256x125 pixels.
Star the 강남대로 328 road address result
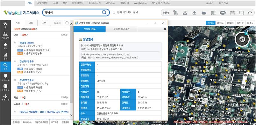pos(15,111)
